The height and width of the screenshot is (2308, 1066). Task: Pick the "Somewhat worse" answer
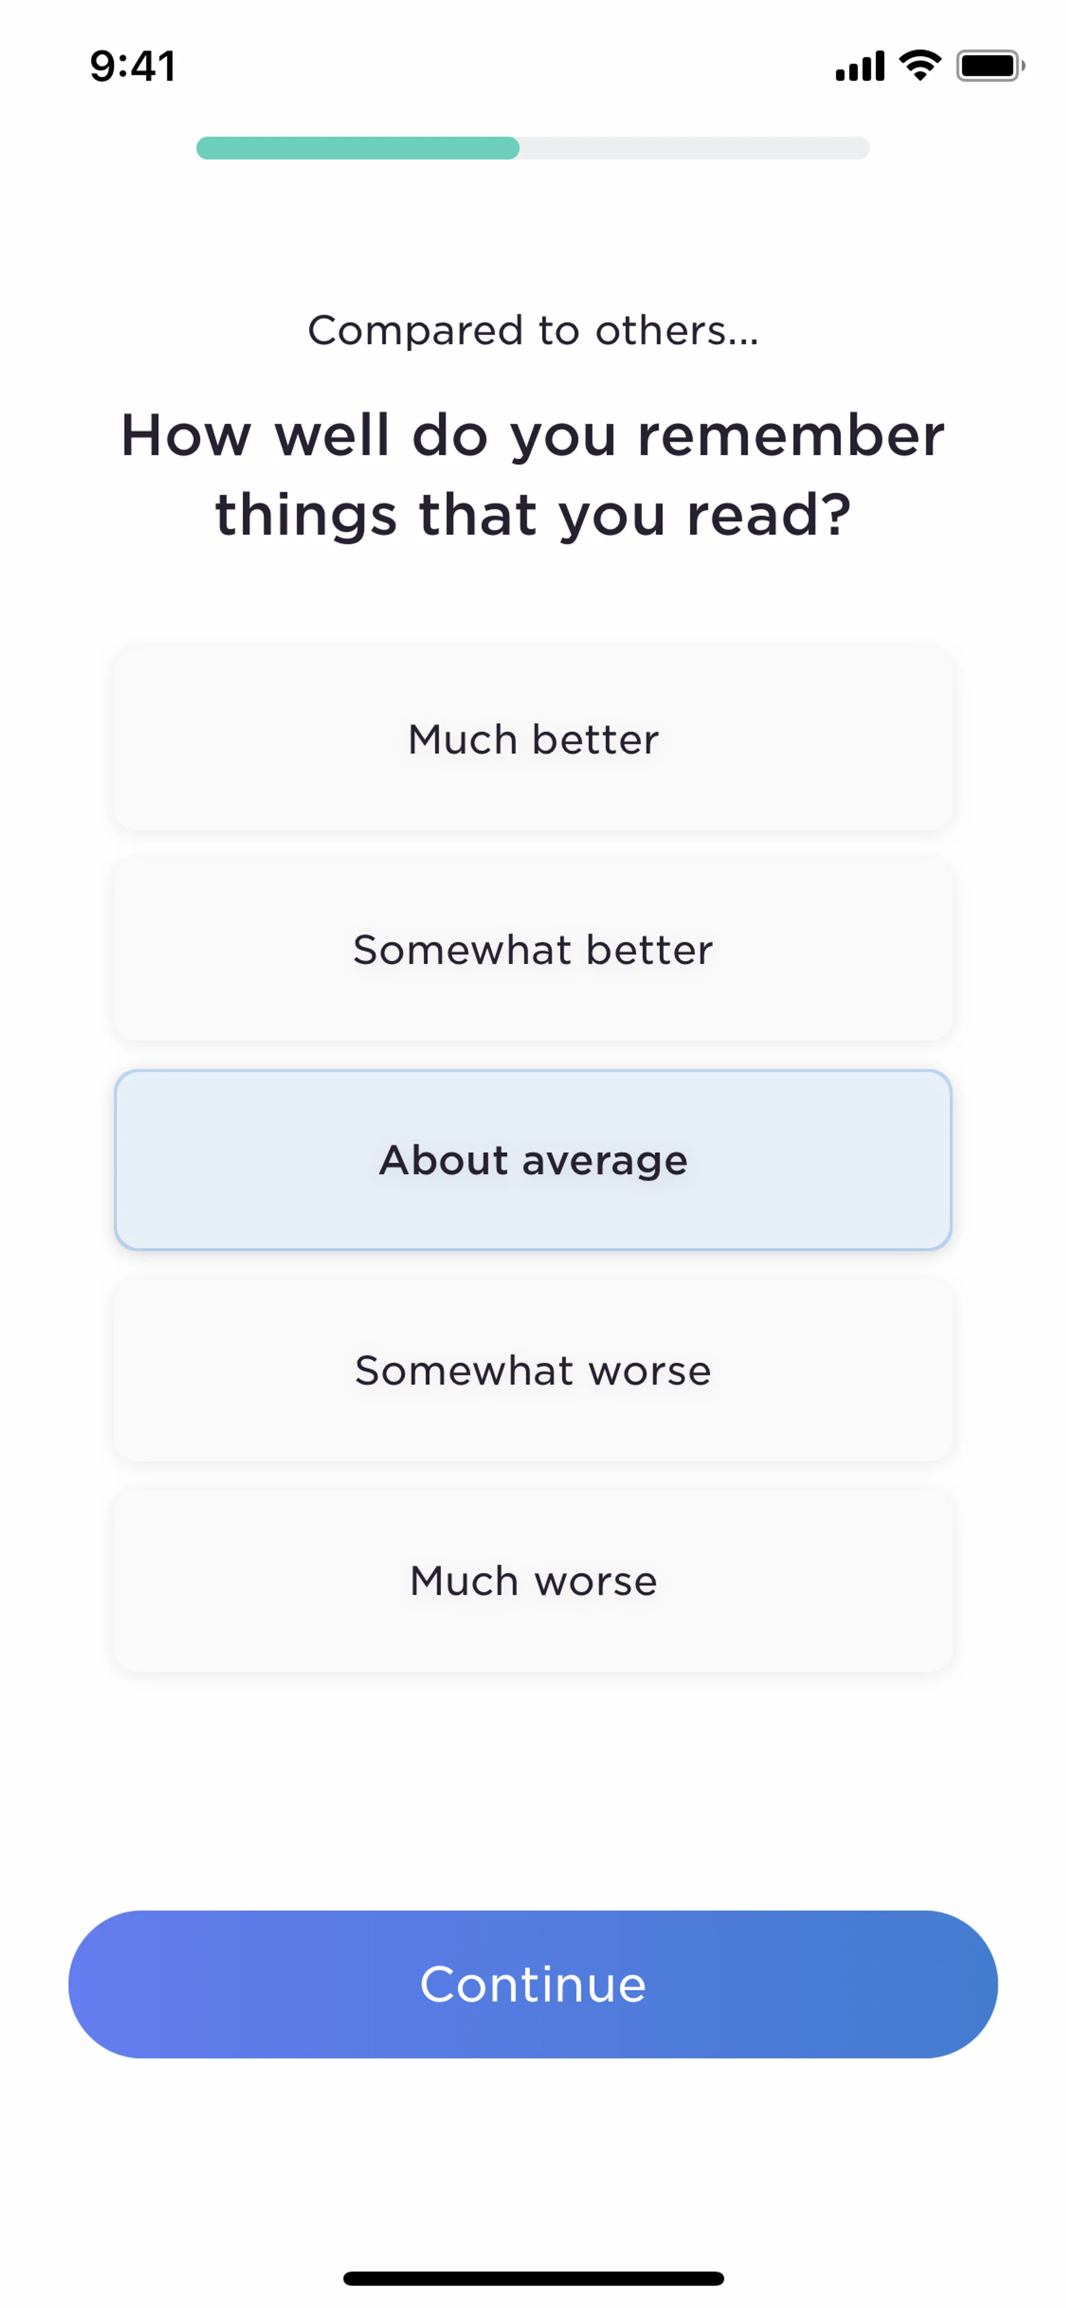coord(533,1371)
